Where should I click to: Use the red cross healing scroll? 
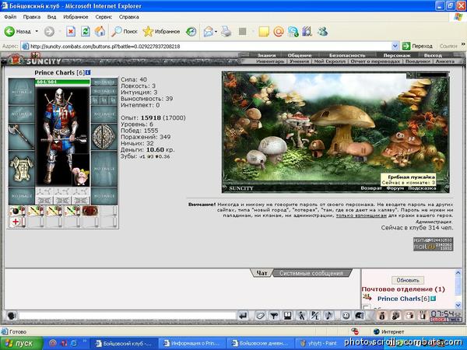[x=17, y=222]
